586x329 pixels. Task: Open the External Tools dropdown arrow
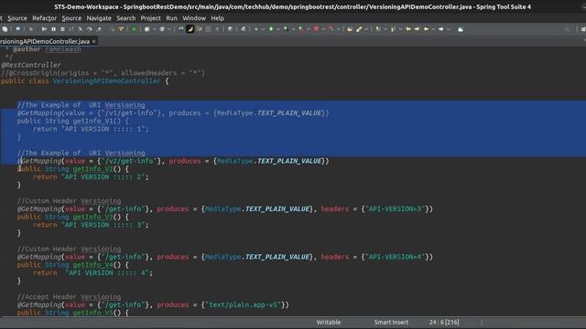coord(308,29)
